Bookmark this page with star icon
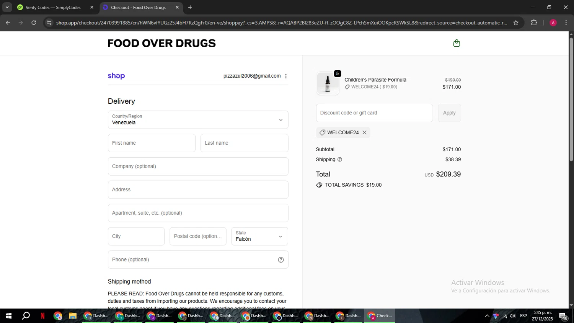Image resolution: width=574 pixels, height=323 pixels. (x=516, y=23)
